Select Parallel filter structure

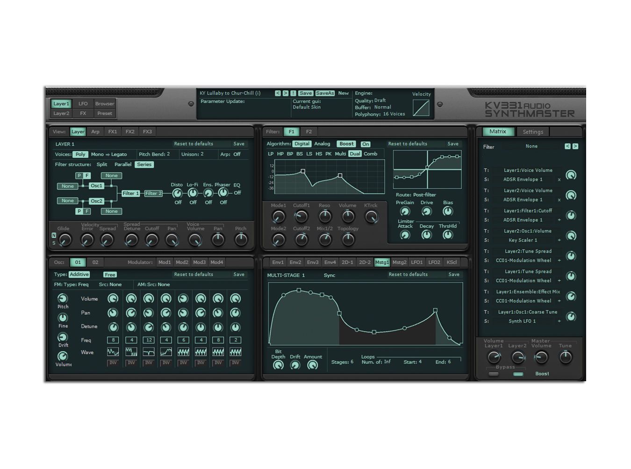pyautogui.click(x=123, y=164)
